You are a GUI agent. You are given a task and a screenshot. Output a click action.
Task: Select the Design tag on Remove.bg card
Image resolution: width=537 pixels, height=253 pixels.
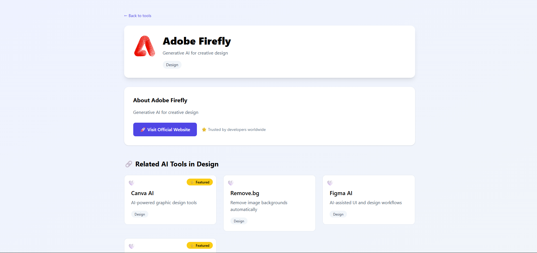click(239, 221)
